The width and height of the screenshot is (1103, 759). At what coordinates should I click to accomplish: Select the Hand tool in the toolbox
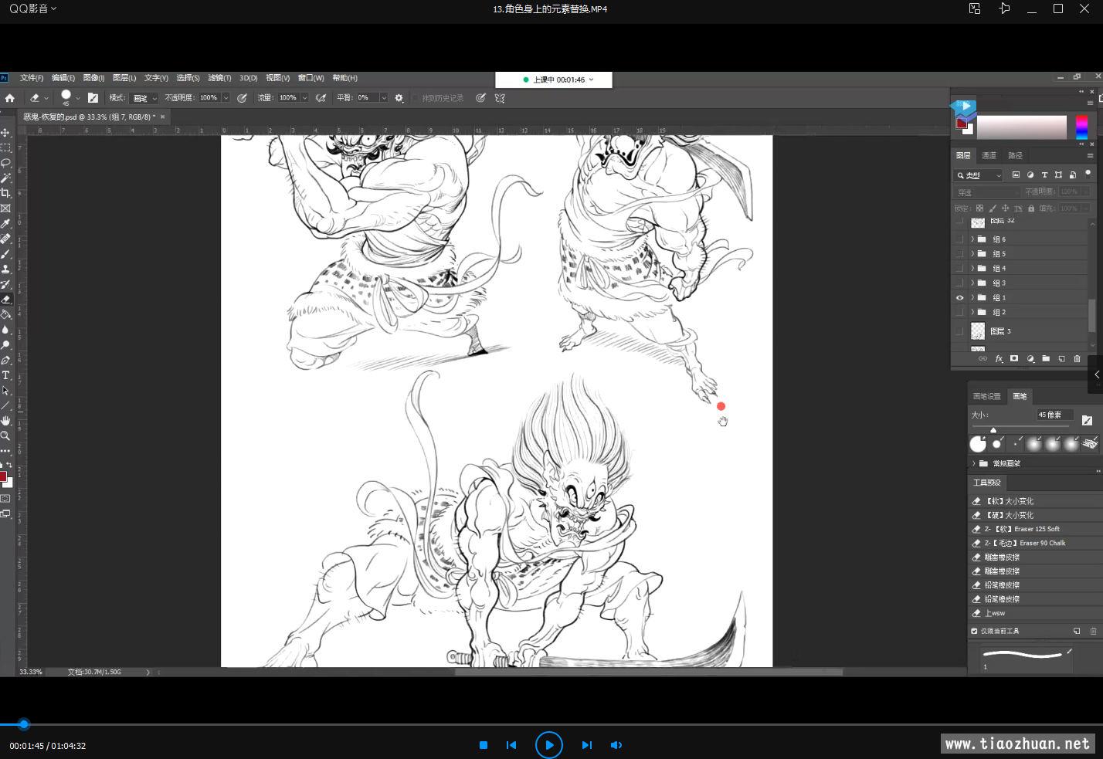(x=5, y=421)
